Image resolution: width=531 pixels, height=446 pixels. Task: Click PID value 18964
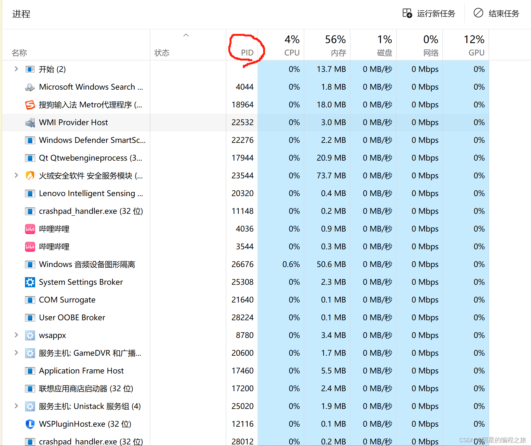pyautogui.click(x=243, y=105)
